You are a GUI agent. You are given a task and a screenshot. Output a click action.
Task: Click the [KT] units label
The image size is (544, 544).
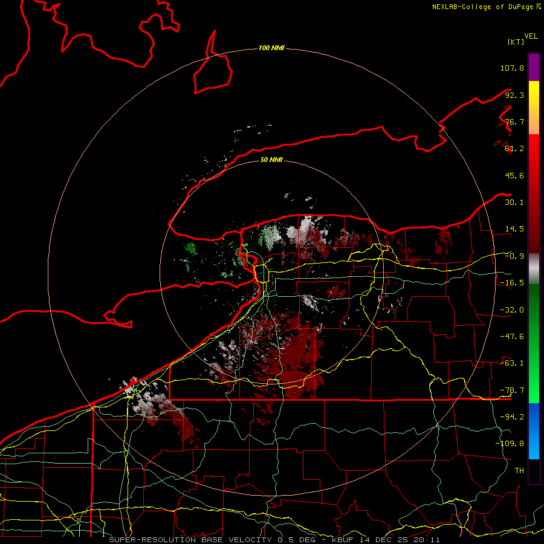pos(516,42)
